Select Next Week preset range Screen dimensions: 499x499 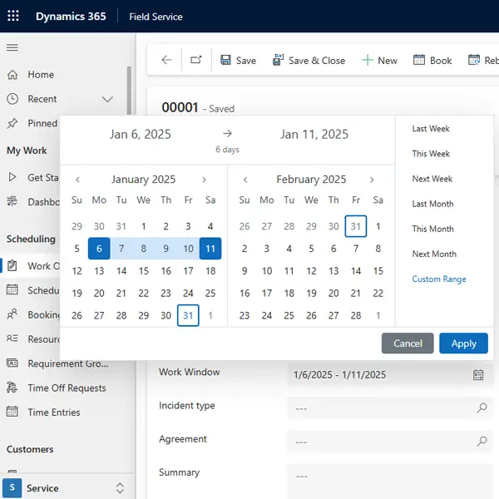pos(432,179)
